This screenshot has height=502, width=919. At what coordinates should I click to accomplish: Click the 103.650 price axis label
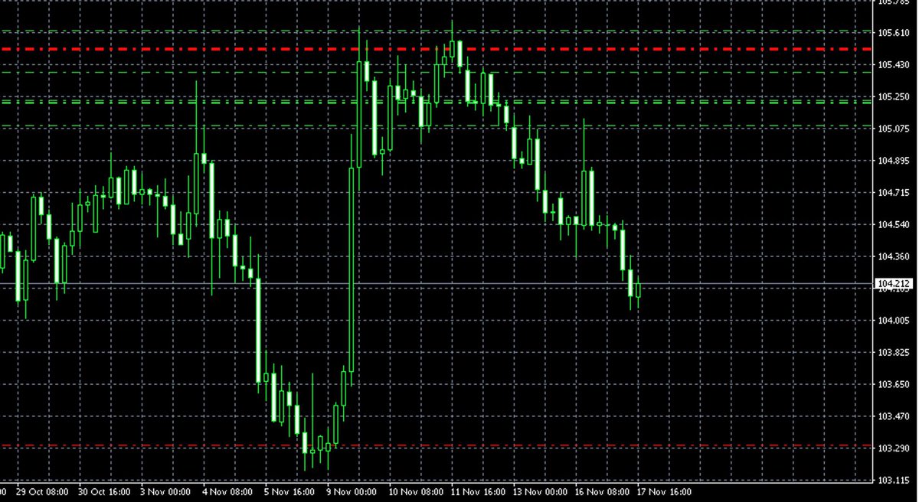click(x=894, y=384)
